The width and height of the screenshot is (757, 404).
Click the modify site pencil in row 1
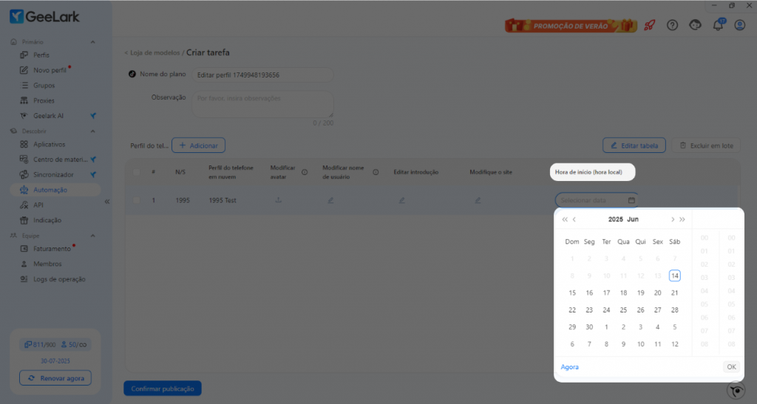[x=478, y=200]
